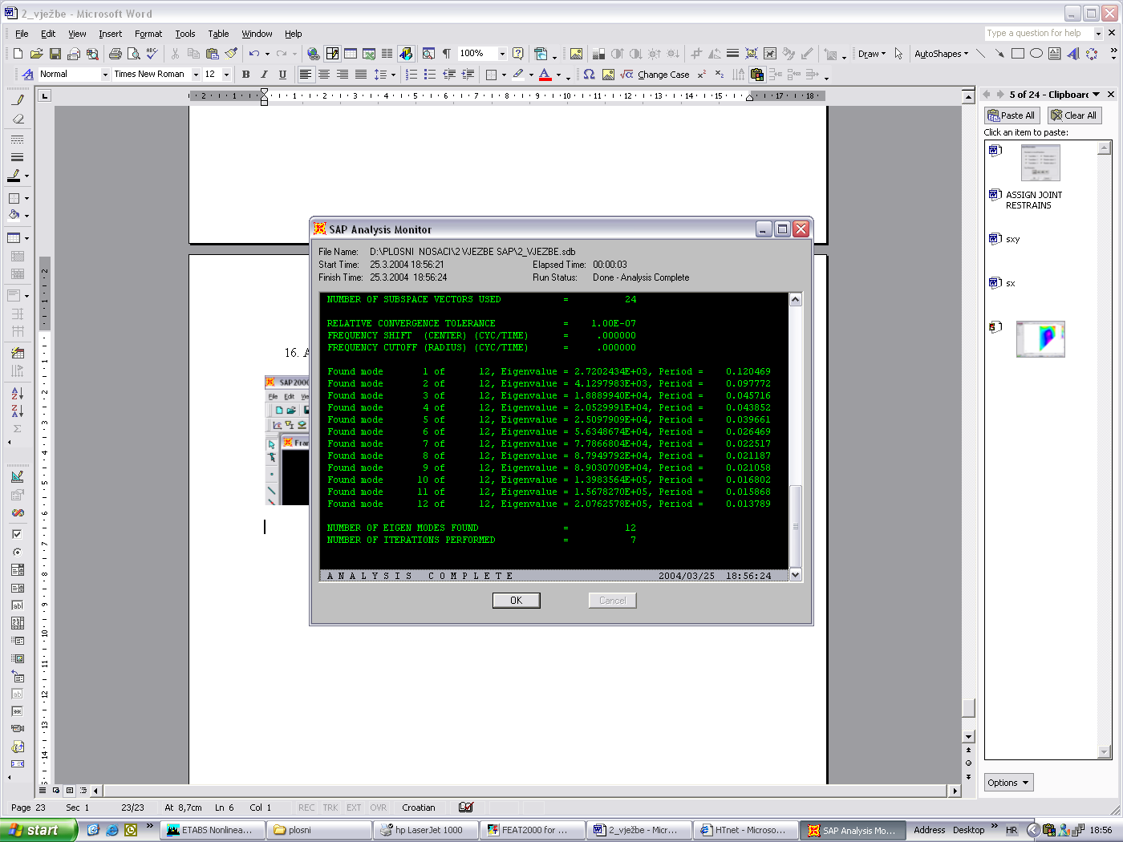The width and height of the screenshot is (1123, 842).
Task: Click Paste All in the Clipboard pane
Action: tap(1012, 115)
